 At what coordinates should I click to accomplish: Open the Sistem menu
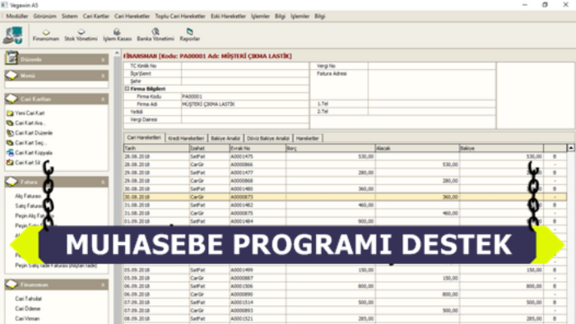coord(69,16)
